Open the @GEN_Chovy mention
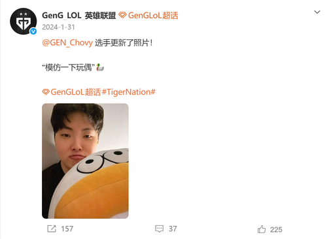327x239 pixels. [67, 42]
